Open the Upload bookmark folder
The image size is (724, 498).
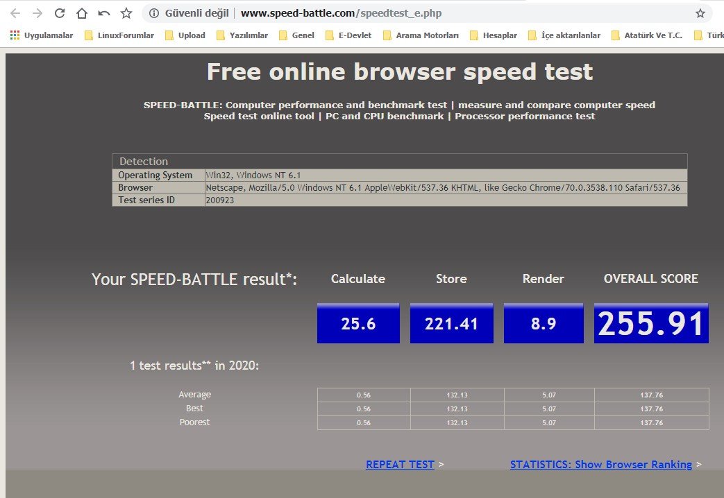[x=185, y=35]
